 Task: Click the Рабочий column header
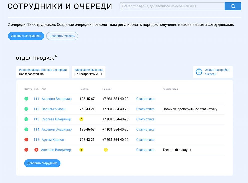(84, 89)
